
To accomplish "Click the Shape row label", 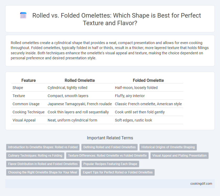I will pyautogui.click(x=18, y=88).
